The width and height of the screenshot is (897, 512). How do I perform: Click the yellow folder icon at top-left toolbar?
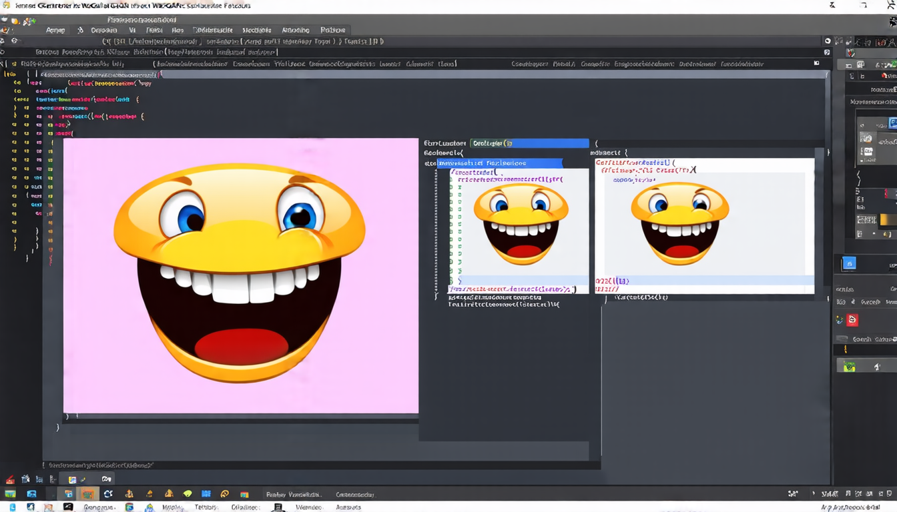pos(15,21)
